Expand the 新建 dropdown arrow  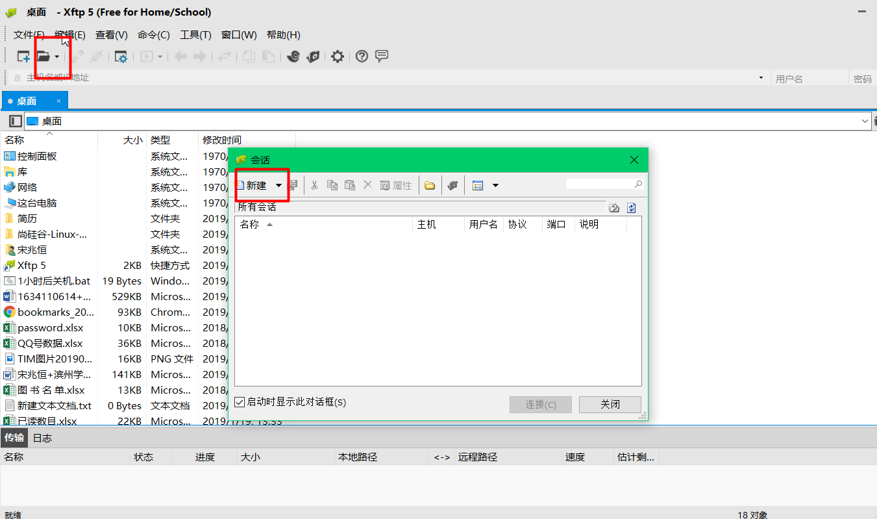tap(279, 185)
